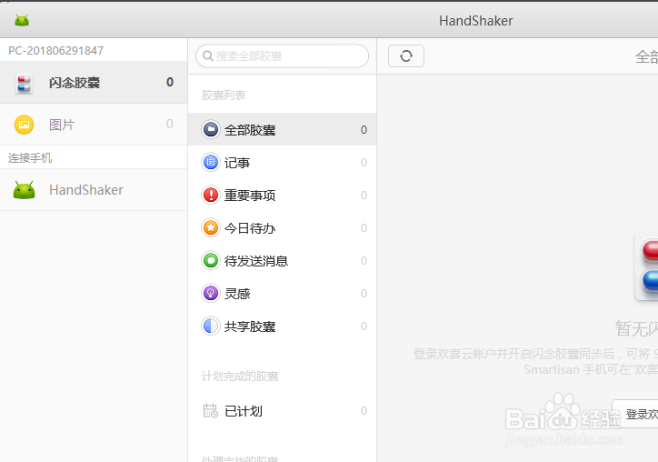Select the HandShaker text under 连接手机

click(86, 190)
